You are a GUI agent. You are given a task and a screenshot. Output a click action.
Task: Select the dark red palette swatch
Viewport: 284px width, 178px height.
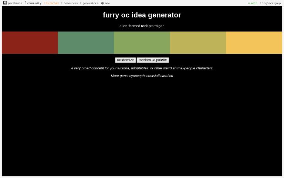[30, 43]
